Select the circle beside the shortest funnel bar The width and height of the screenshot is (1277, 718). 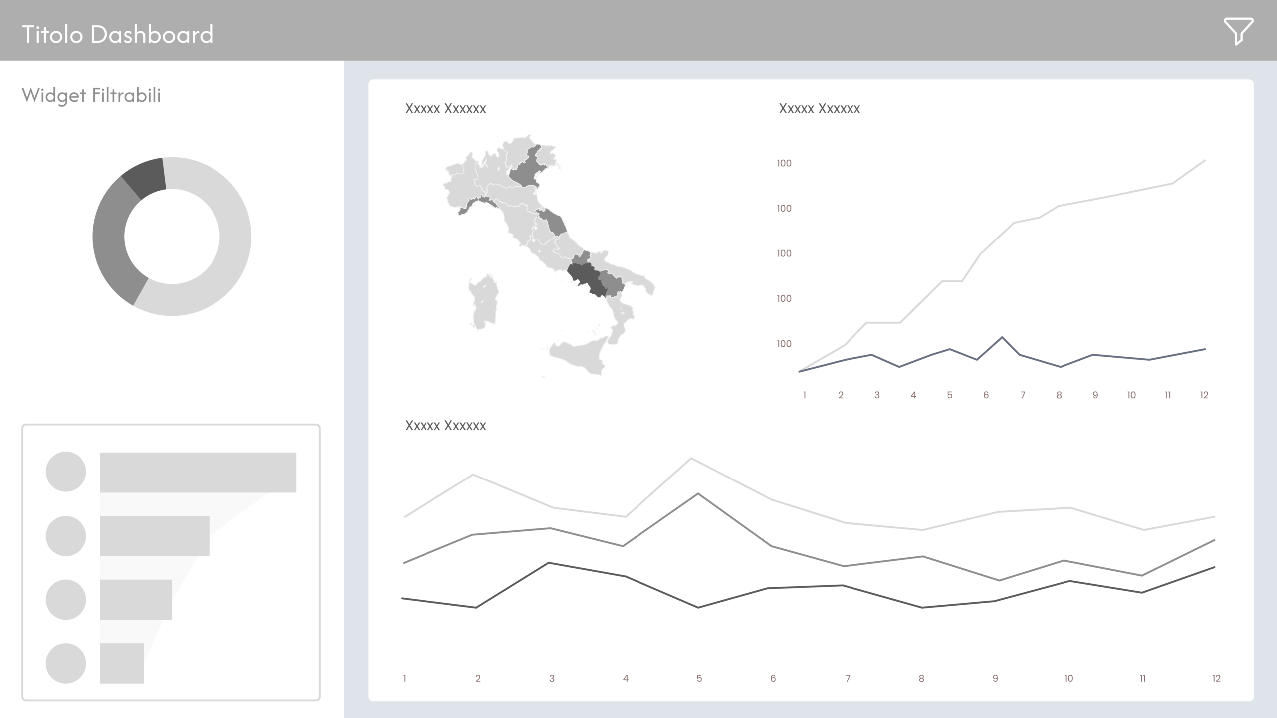(66, 663)
